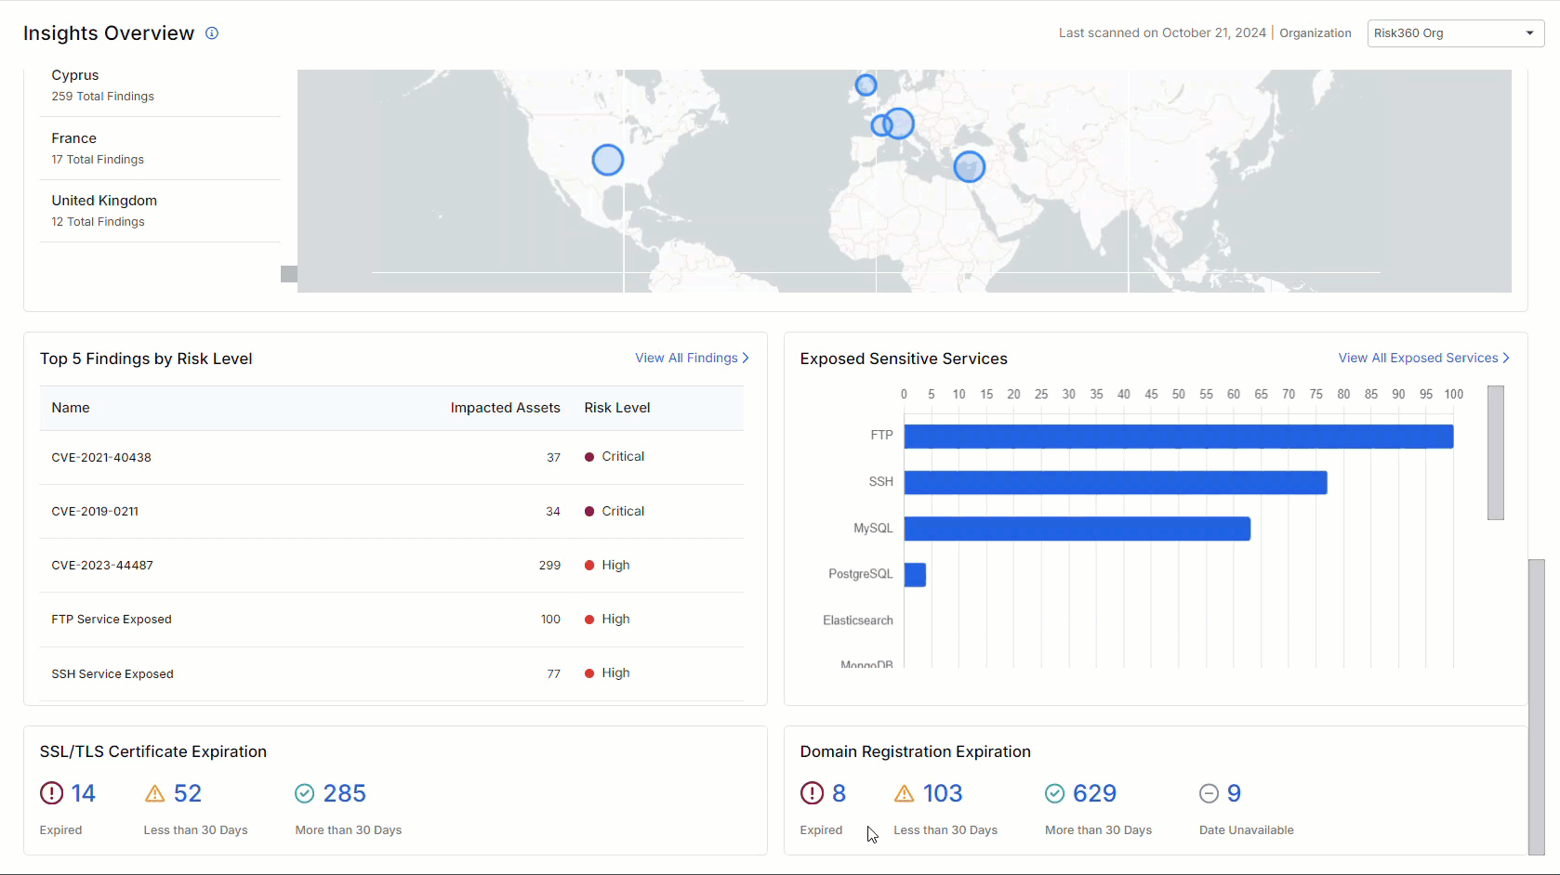
Task: Click the exposed services chart scrollbar
Action: (x=1495, y=453)
